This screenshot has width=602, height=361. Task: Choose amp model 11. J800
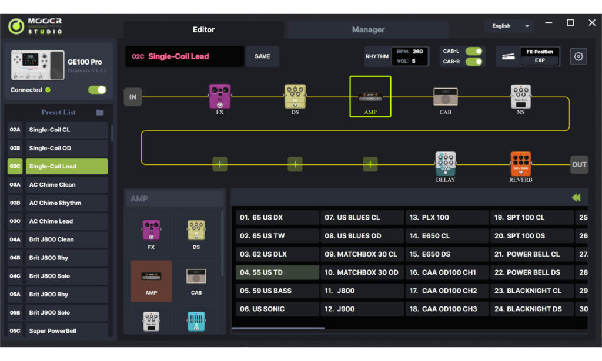pyautogui.click(x=362, y=291)
